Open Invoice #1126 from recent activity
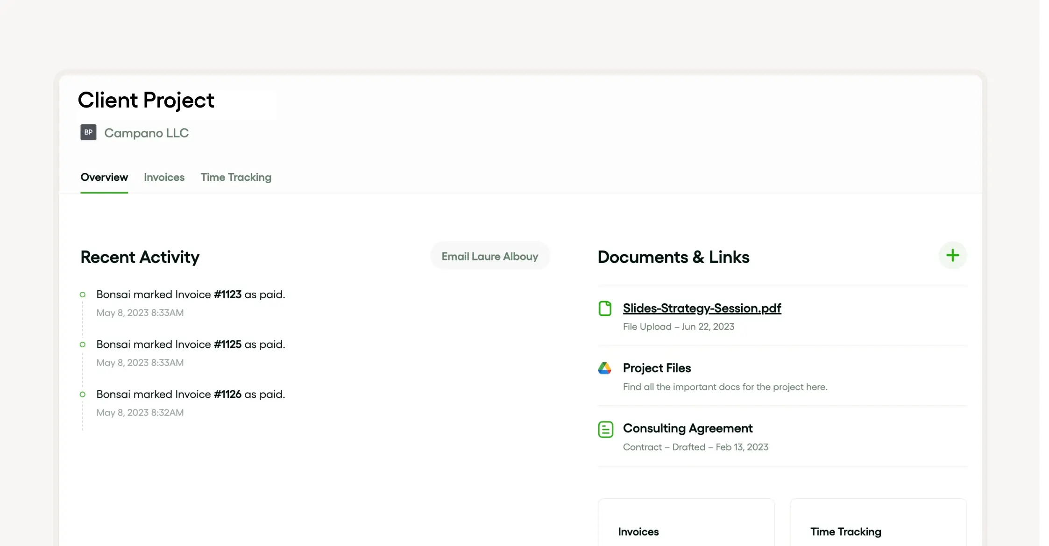 pos(227,394)
